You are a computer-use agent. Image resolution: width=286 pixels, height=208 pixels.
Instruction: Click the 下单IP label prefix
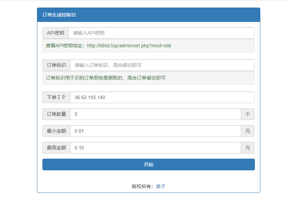[x=56, y=97]
